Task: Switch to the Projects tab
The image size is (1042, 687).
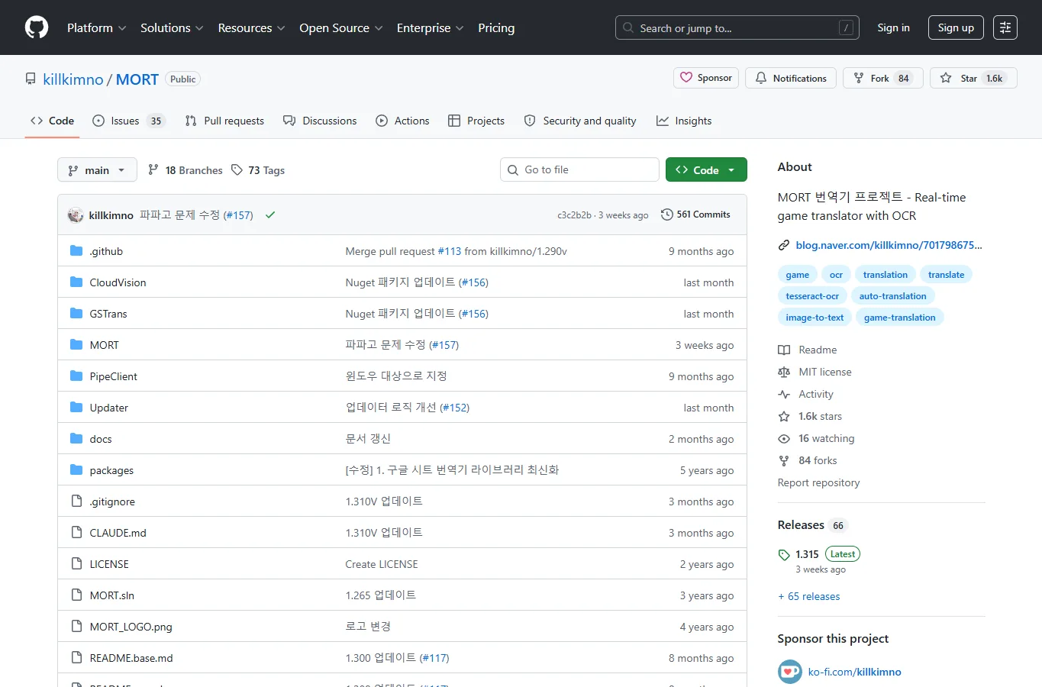Action: tap(476, 121)
